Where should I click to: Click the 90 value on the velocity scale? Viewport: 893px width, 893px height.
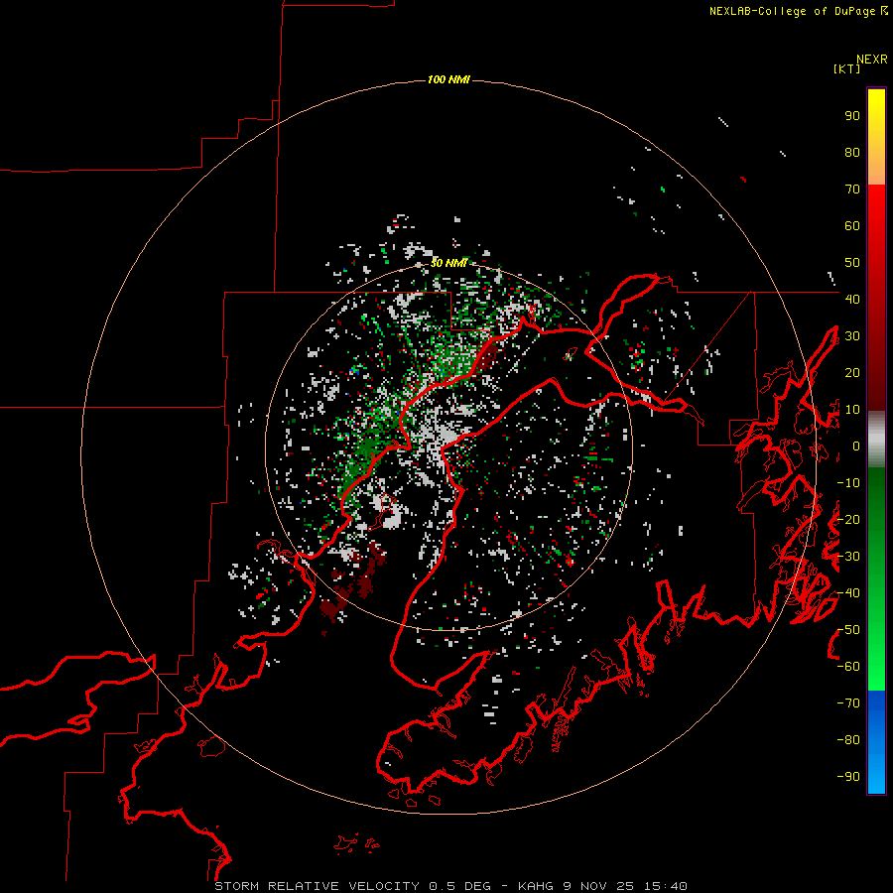pos(852,116)
